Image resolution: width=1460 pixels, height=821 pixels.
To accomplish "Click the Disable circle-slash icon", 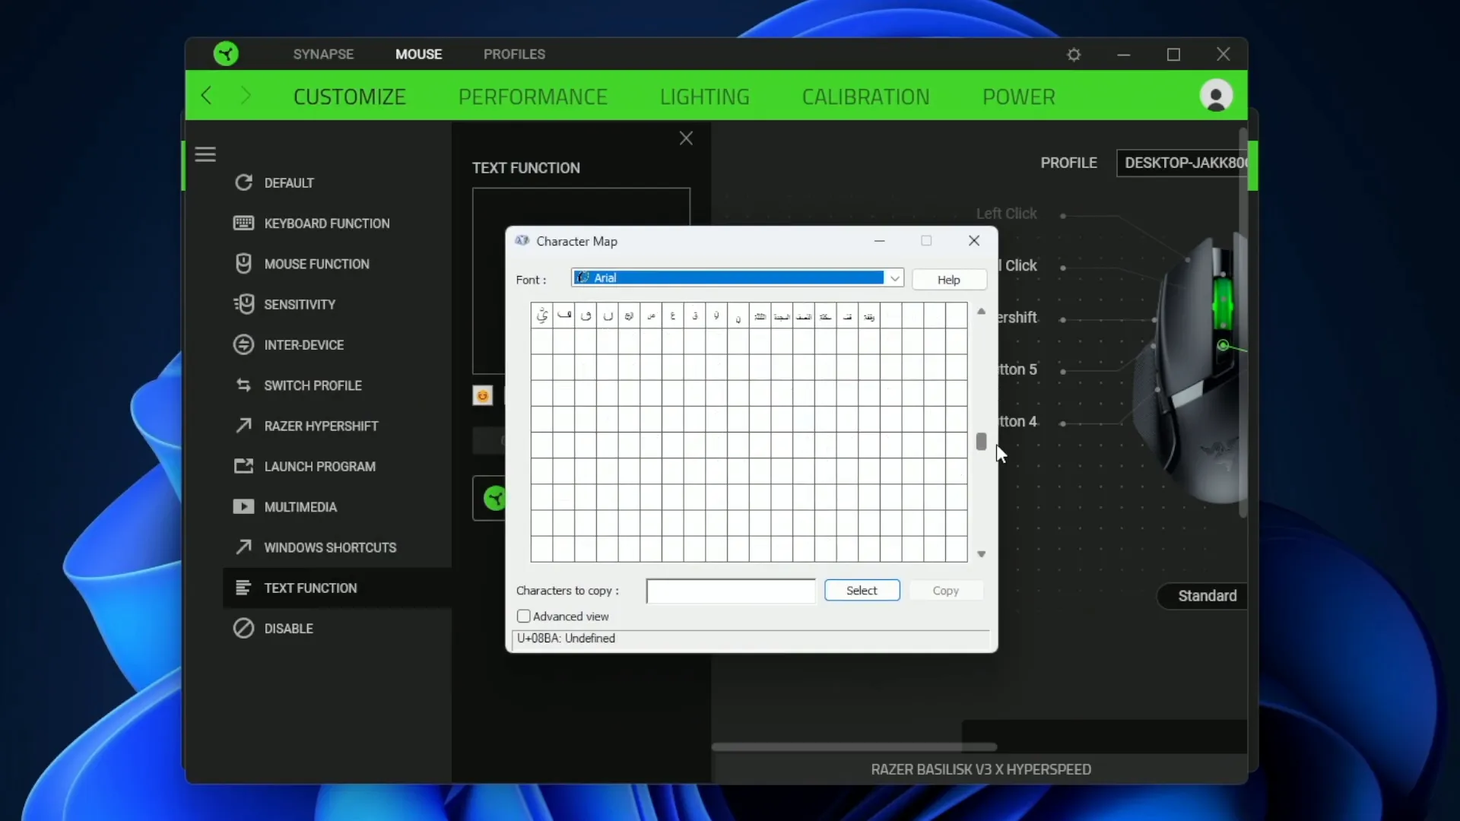I will [243, 628].
